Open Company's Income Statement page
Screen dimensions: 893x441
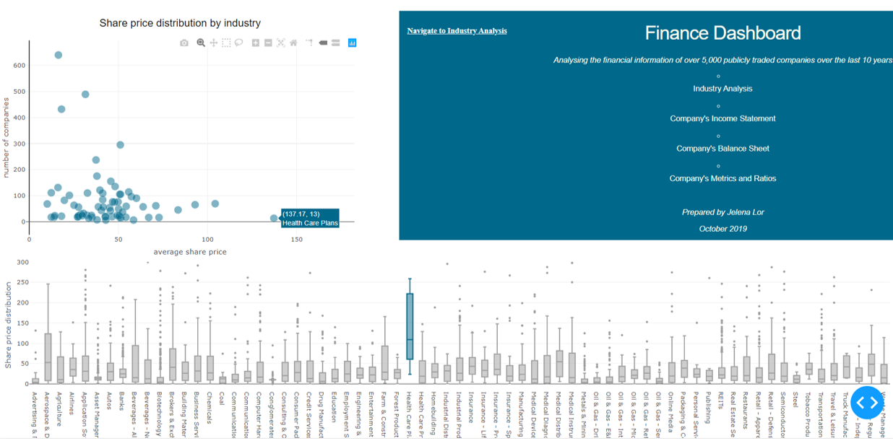(722, 118)
